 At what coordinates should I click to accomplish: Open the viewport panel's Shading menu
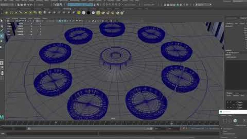[x=14, y=18]
